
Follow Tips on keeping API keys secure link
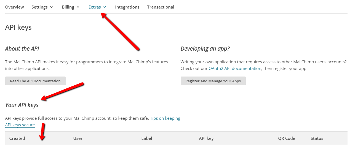click(x=93, y=122)
